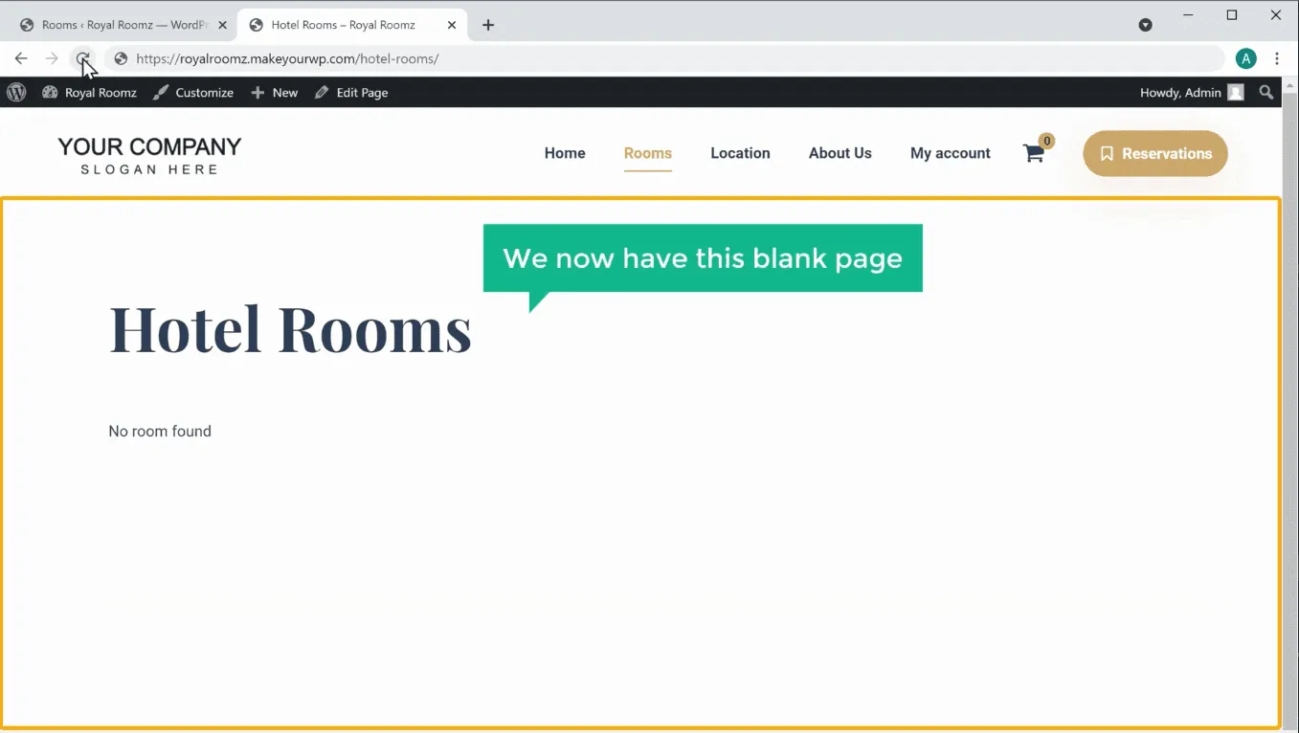
Task: Click the URL address bar field
Action: pyautogui.click(x=670, y=59)
